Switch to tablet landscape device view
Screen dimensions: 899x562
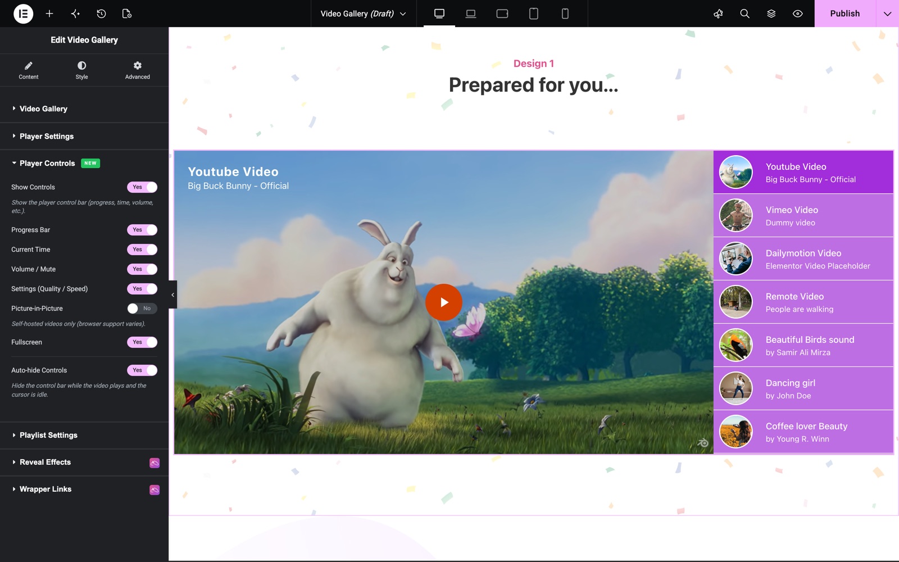(502, 13)
